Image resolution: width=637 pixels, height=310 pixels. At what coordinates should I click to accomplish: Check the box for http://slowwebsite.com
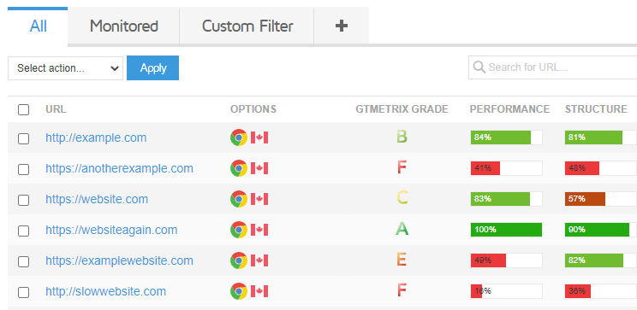pos(24,292)
